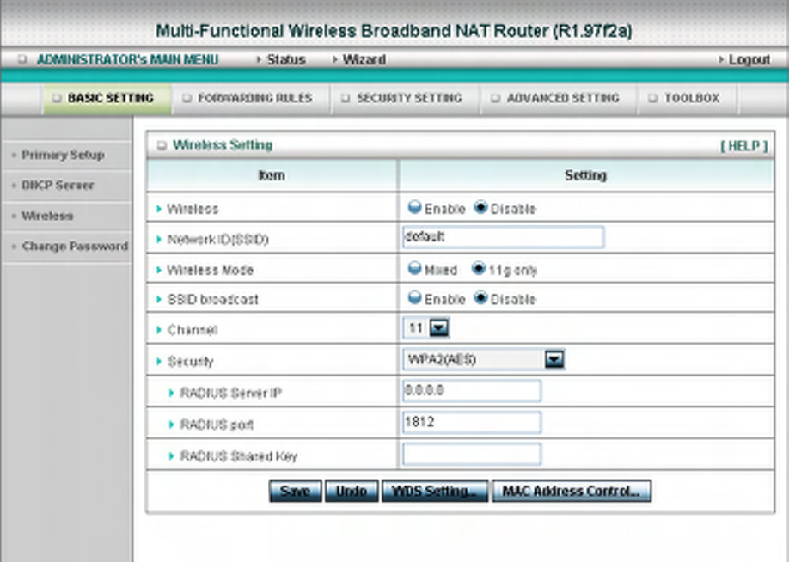
Task: Open the Channel dropdown
Action: [x=426, y=328]
